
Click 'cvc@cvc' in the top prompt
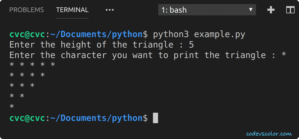(27, 34)
